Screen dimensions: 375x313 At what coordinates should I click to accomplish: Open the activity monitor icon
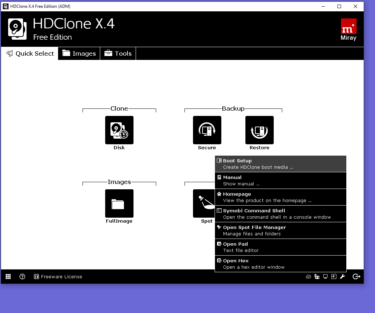pyautogui.click(x=334, y=276)
